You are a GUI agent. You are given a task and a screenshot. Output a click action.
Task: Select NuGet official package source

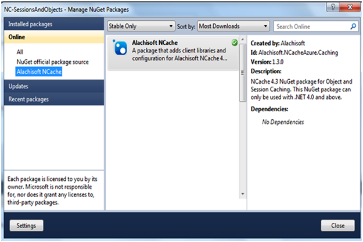52,62
